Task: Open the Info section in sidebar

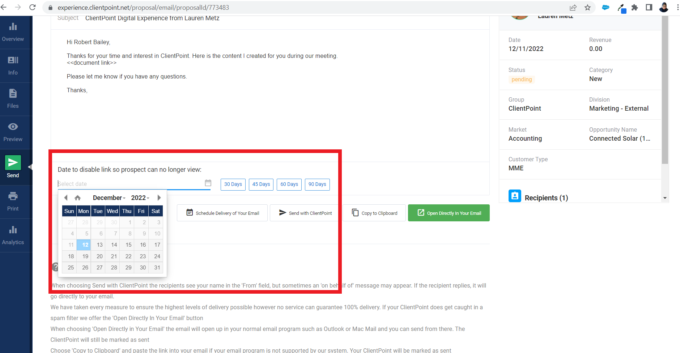Action: 13,66
